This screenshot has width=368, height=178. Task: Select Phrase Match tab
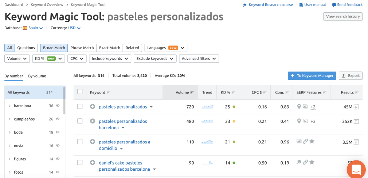[82, 48]
